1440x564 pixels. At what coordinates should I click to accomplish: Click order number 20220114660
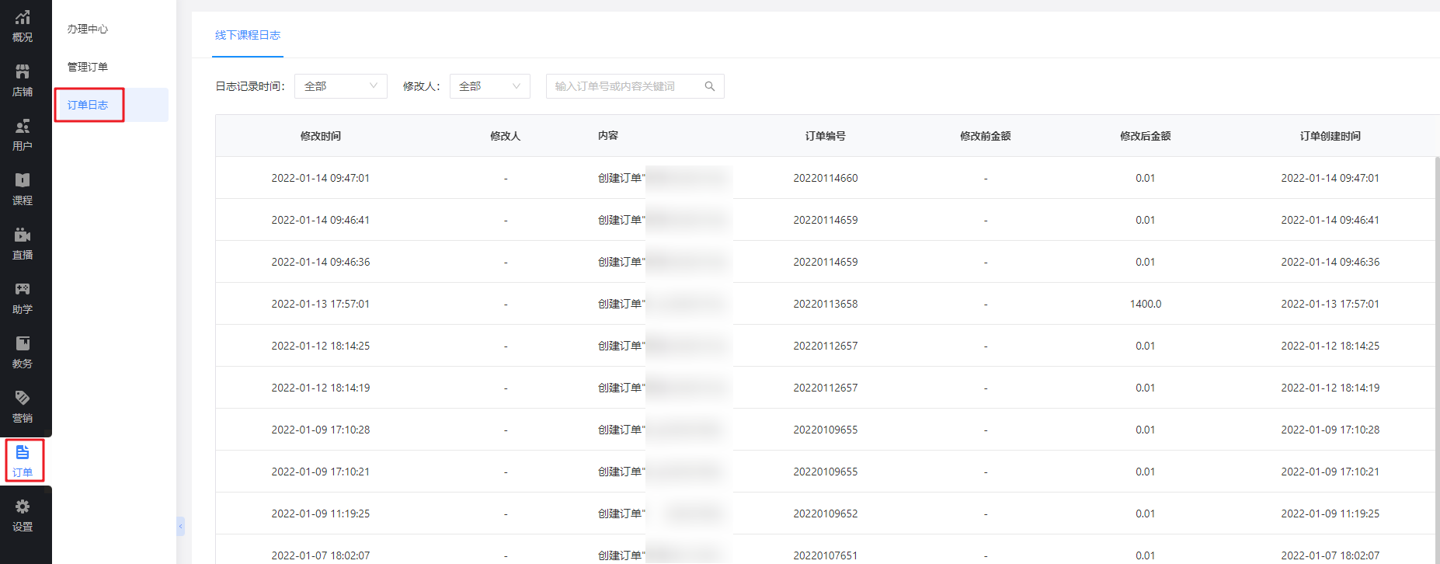(x=826, y=178)
